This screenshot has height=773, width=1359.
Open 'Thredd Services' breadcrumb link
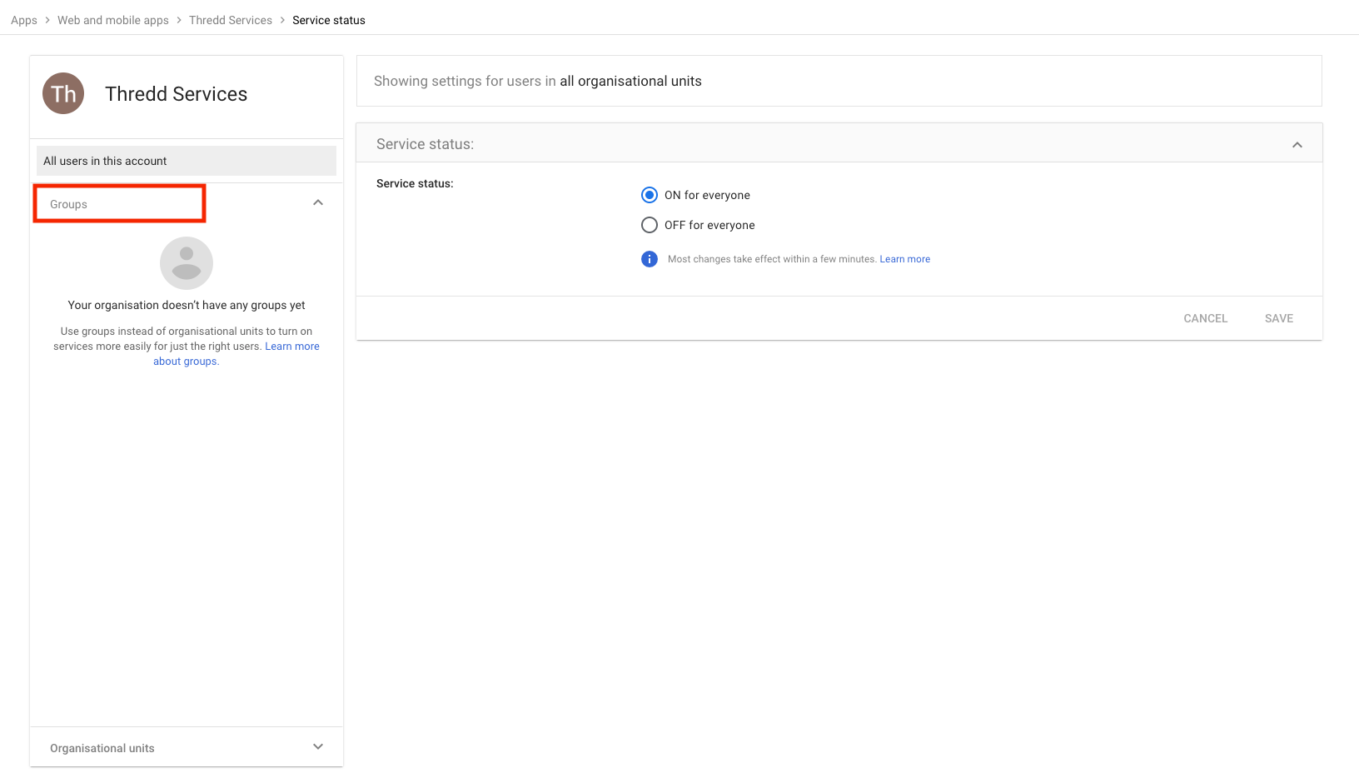(231, 20)
